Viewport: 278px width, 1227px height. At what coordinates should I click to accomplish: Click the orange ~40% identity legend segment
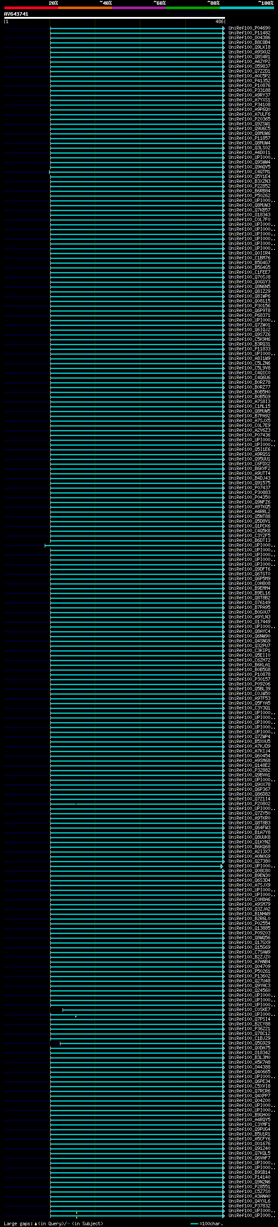(85, 8)
